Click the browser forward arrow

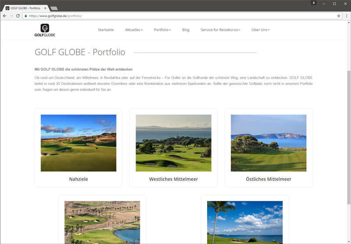pyautogui.click(x=11, y=16)
